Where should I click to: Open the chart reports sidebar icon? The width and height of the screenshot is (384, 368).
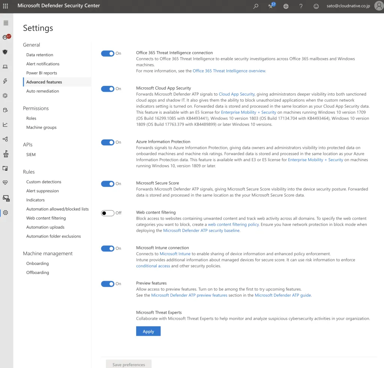5,124
